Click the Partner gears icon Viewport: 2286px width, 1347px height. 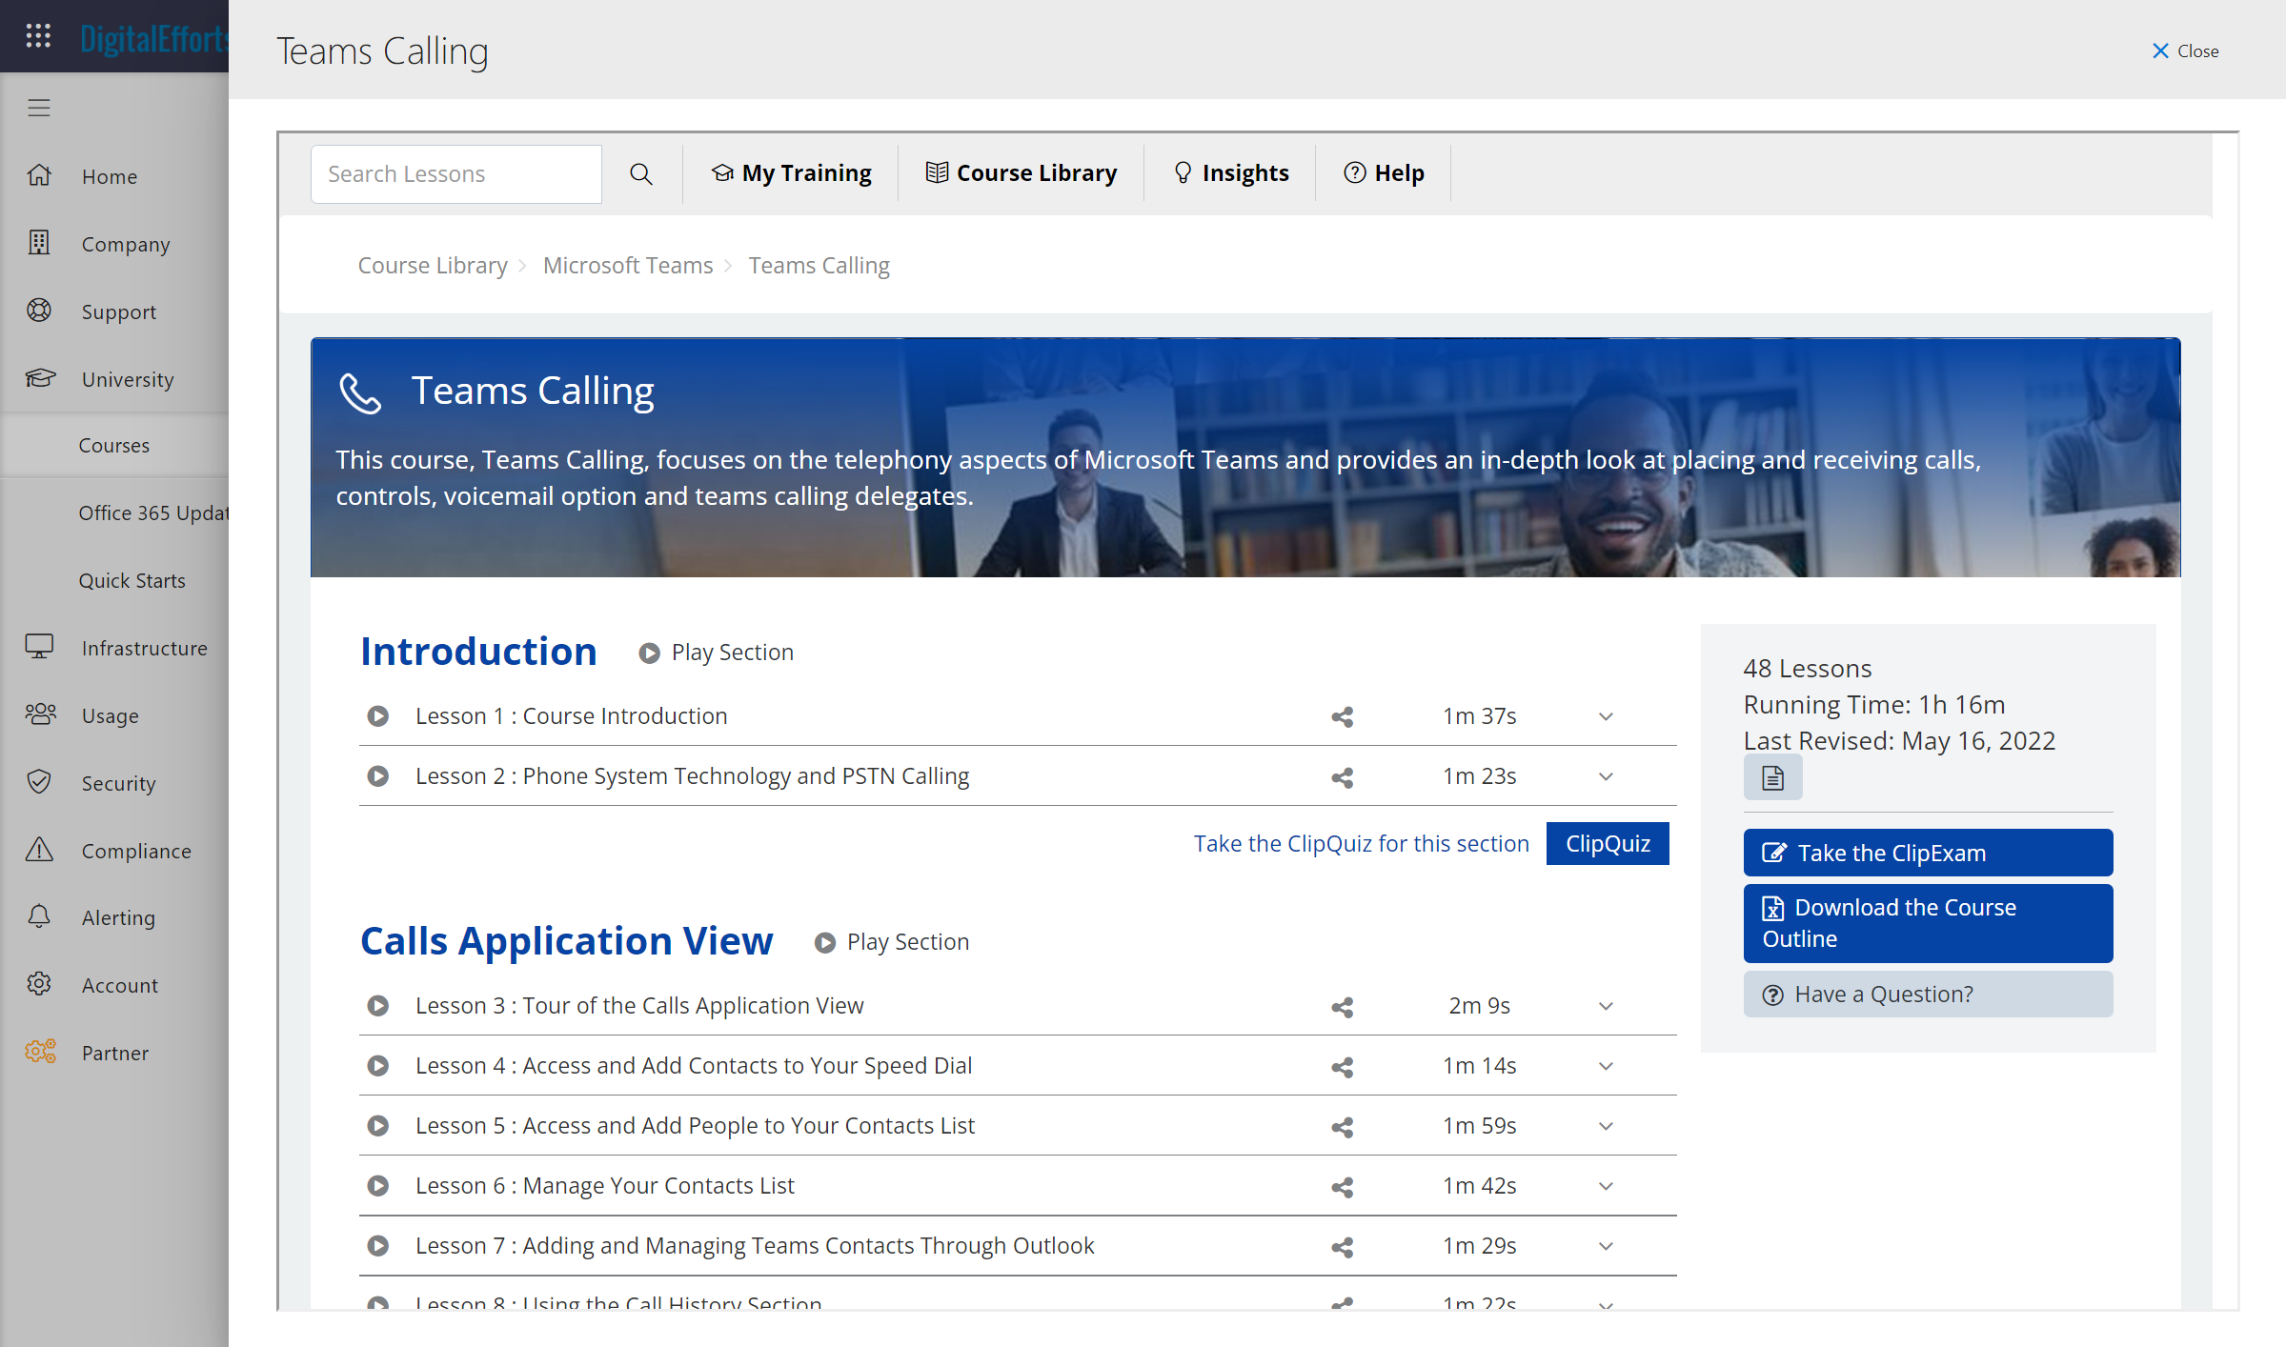click(x=41, y=1052)
